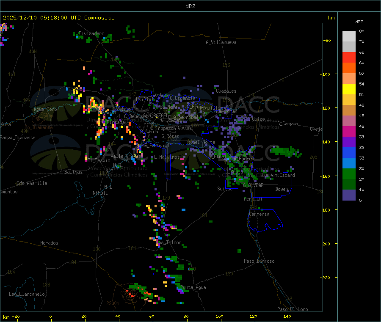This screenshot has height=322, width=381.
Task: Click the Lag.Llancanelo label
Action: coord(27,294)
